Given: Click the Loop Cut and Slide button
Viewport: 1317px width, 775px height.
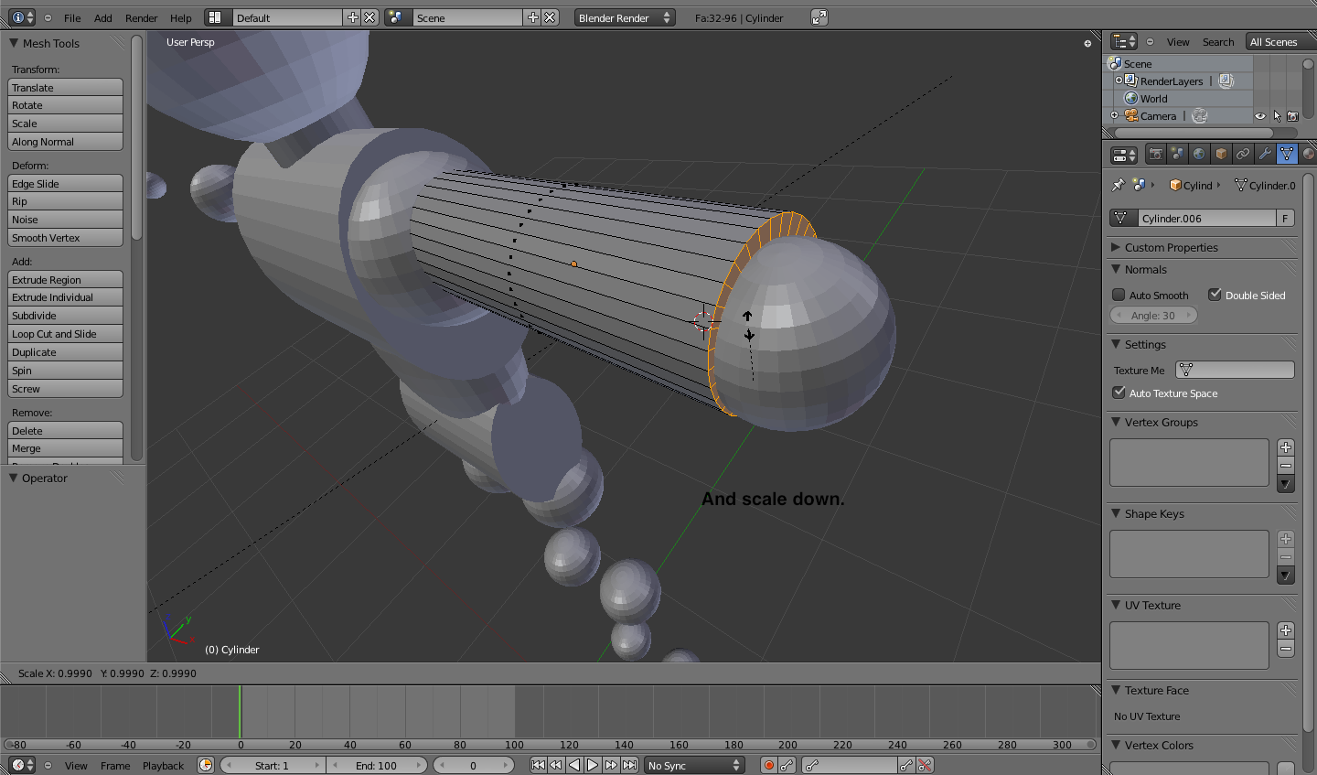Looking at the screenshot, I should pos(65,333).
